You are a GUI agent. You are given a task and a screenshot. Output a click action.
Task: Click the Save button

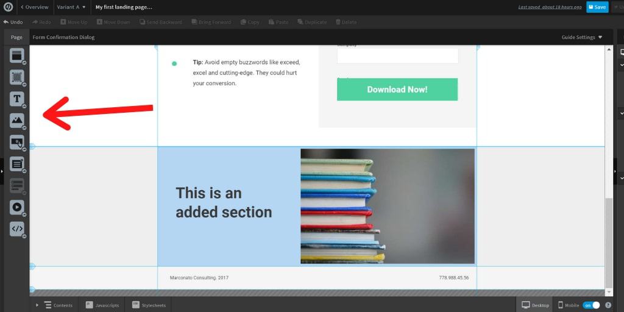(x=597, y=7)
